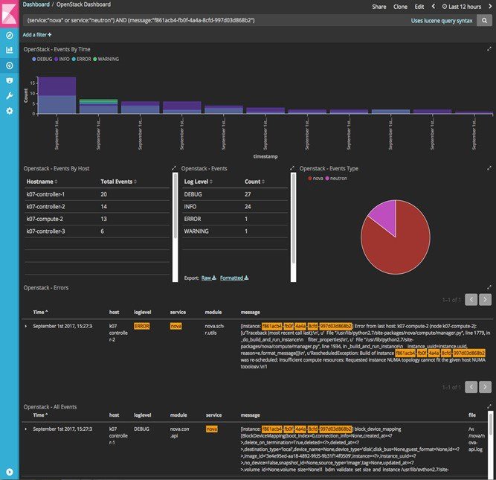The width and height of the screenshot is (496, 480).
Task: Click k07-controller-1 hostname cell
Action: [45, 194]
